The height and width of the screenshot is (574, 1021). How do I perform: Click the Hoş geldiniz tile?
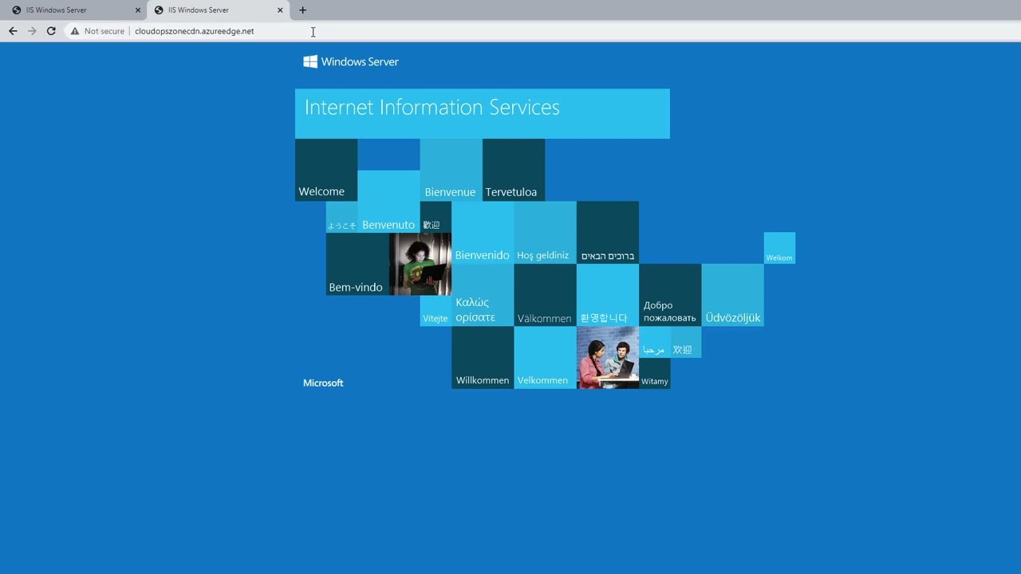(x=545, y=233)
